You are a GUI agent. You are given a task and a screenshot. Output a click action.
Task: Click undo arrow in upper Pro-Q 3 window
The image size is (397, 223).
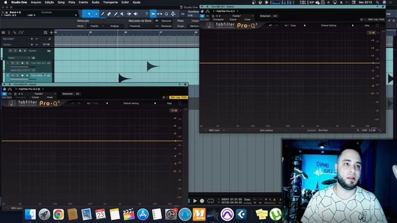point(270,25)
